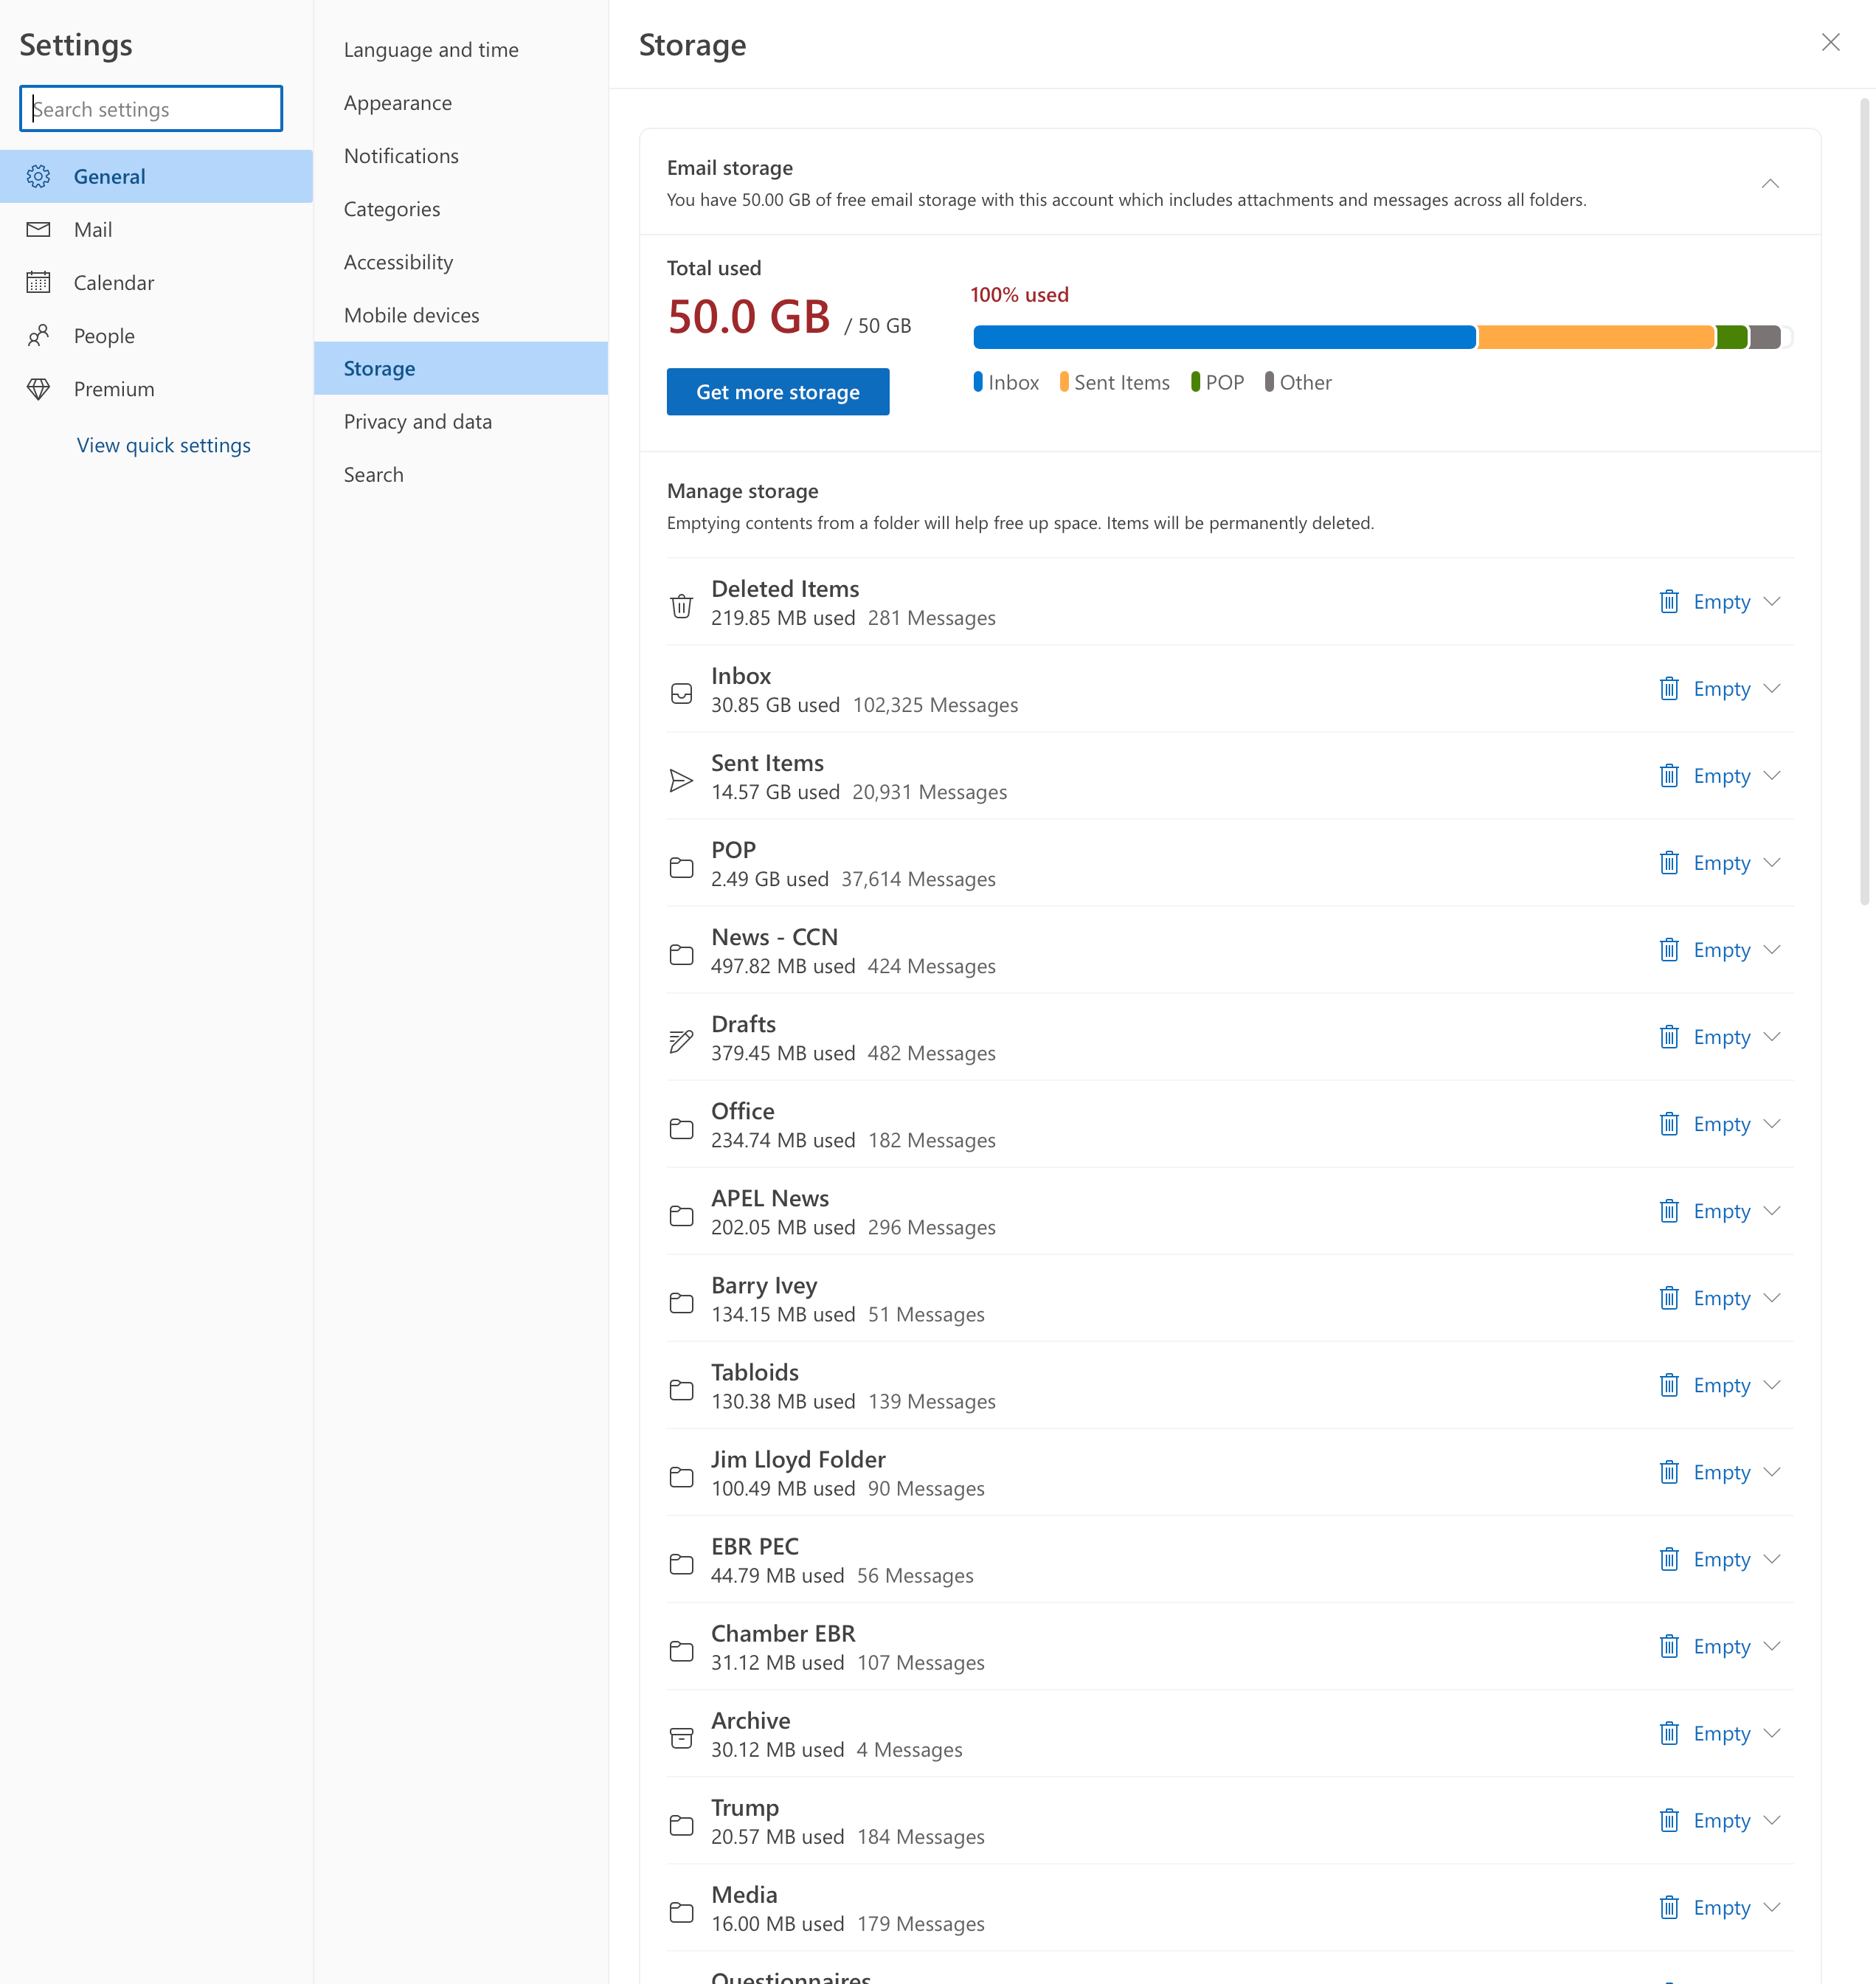
Task: Click the POP folder icon
Action: point(681,867)
